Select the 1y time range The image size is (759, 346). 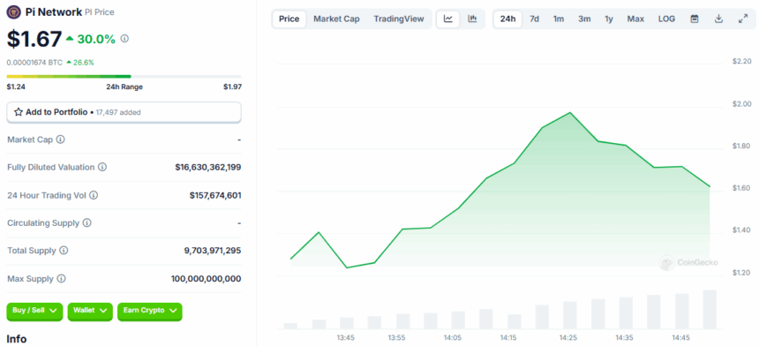[x=609, y=19]
